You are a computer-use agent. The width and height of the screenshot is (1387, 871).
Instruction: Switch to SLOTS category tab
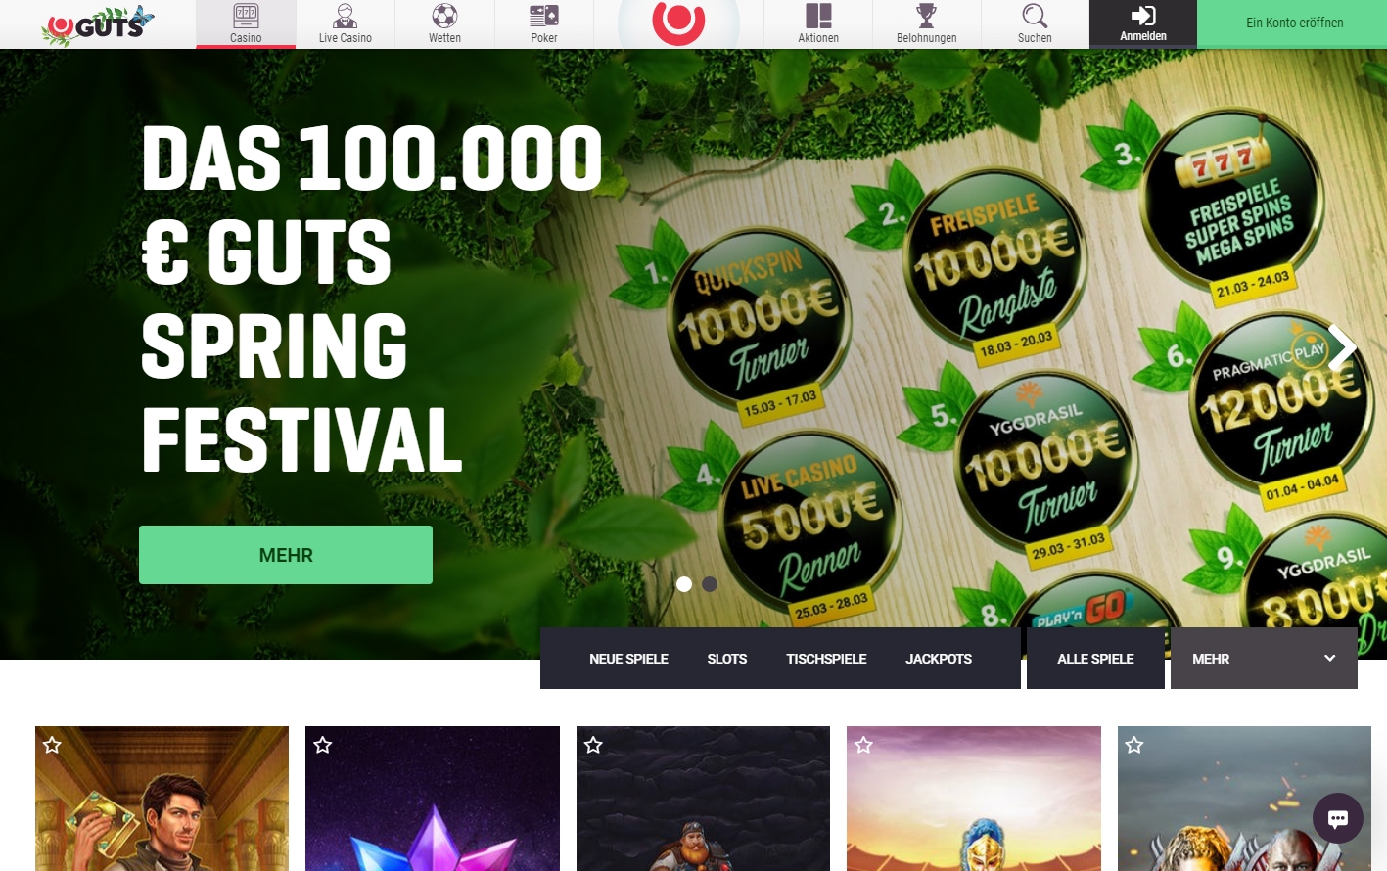(727, 659)
